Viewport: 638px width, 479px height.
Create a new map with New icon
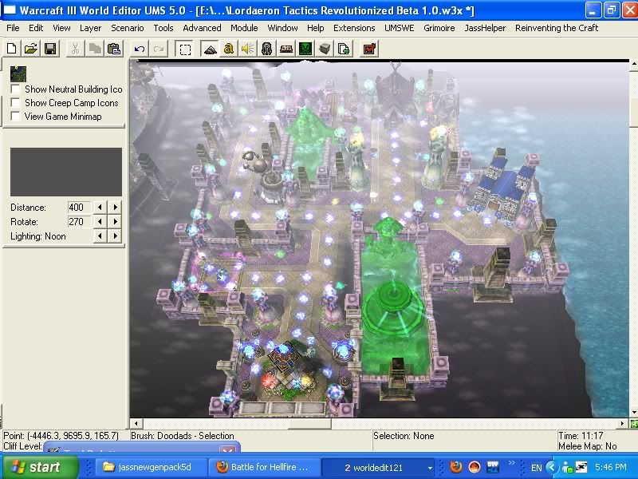(x=12, y=49)
